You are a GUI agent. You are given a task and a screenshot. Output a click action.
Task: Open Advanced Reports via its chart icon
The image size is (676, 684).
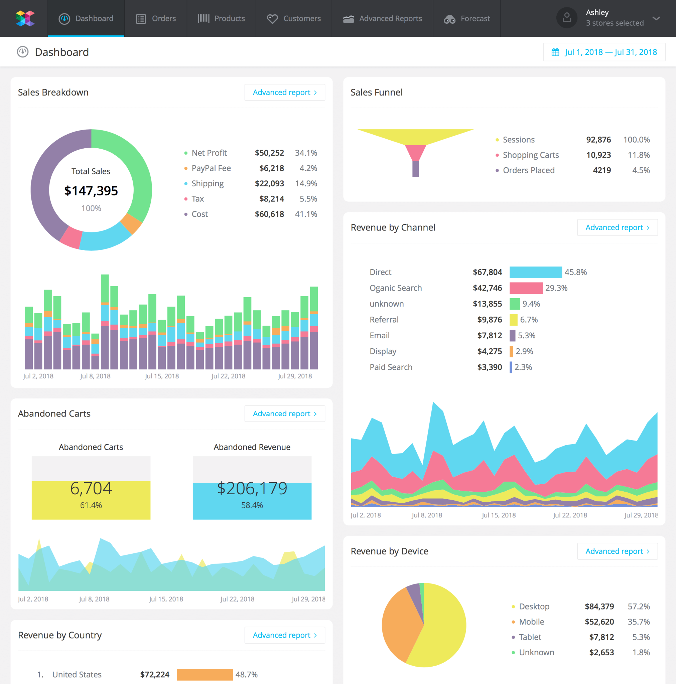pyautogui.click(x=349, y=18)
